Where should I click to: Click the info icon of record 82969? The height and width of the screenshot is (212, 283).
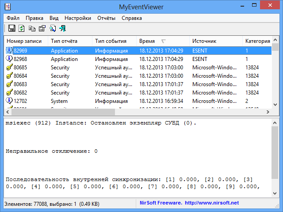click(x=9, y=50)
